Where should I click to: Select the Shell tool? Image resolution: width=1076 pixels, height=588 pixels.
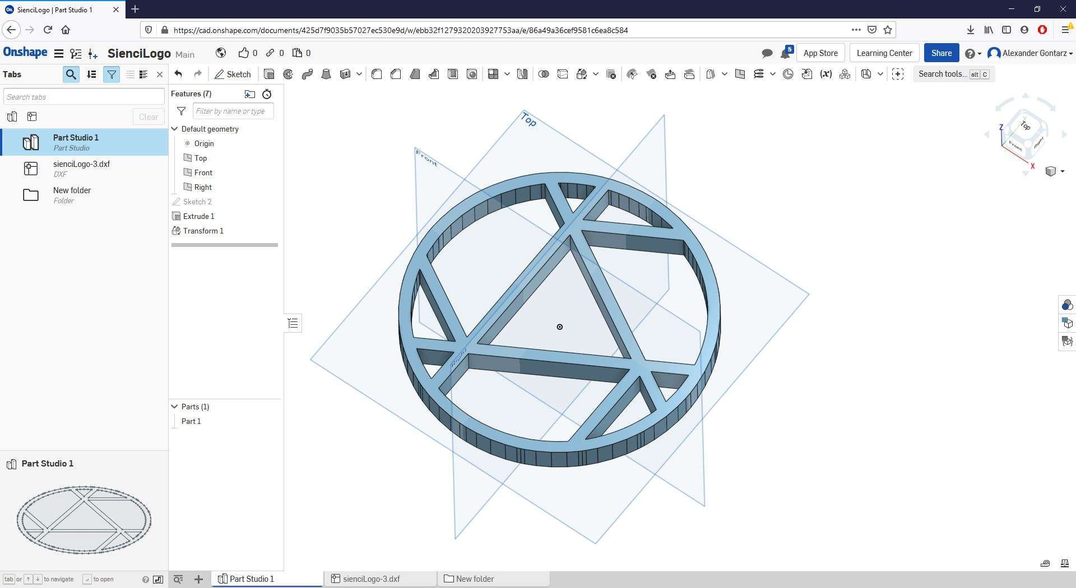pyautogui.click(x=453, y=74)
